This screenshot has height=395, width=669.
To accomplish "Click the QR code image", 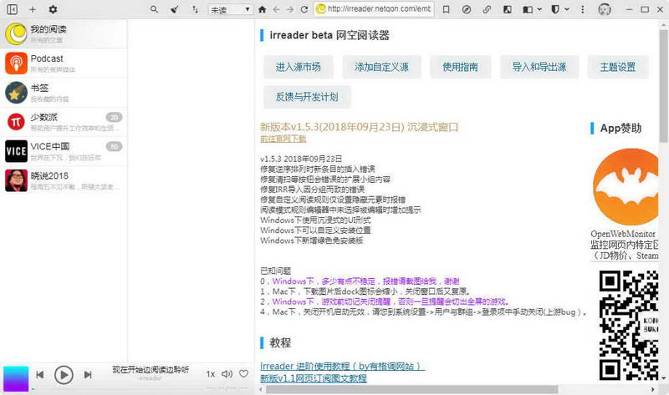I will [629, 325].
